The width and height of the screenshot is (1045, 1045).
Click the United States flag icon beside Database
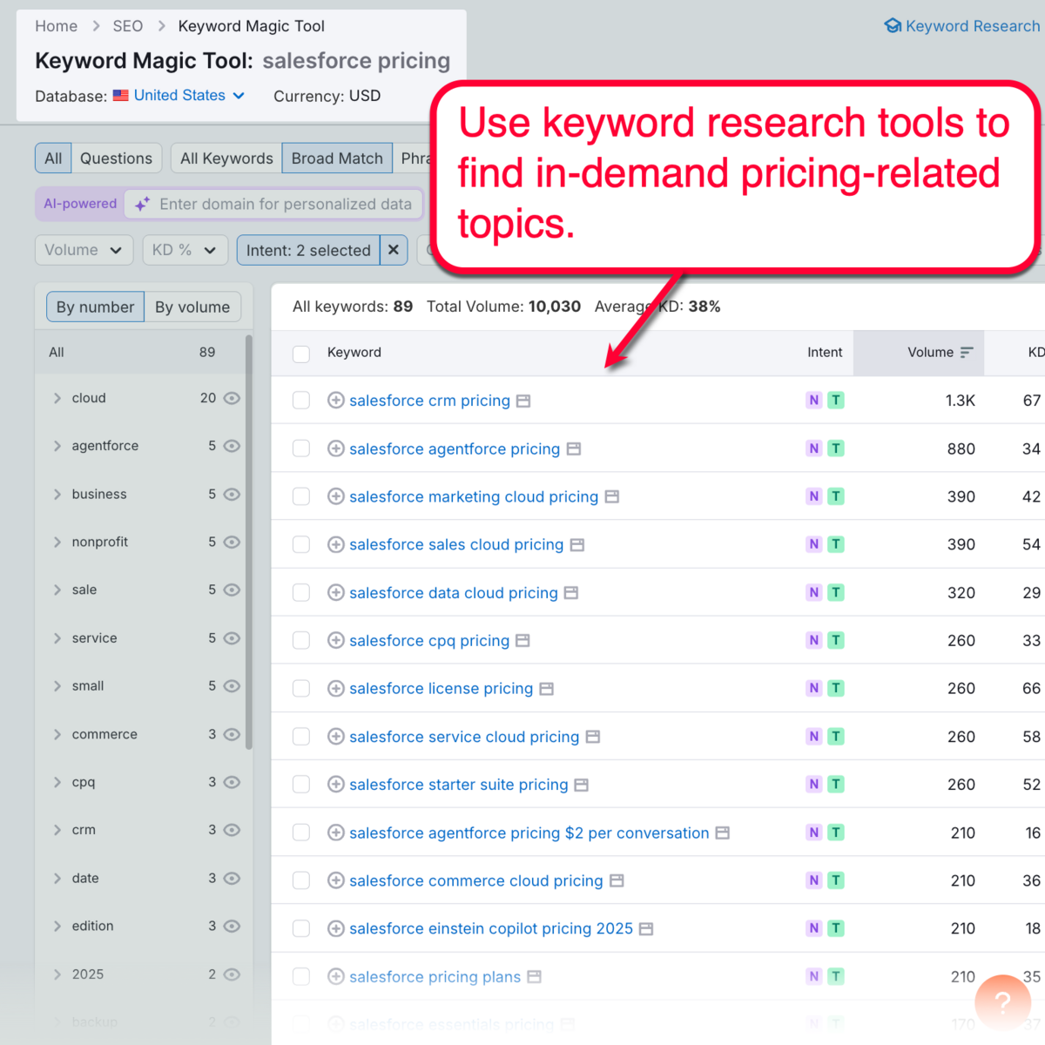point(119,96)
